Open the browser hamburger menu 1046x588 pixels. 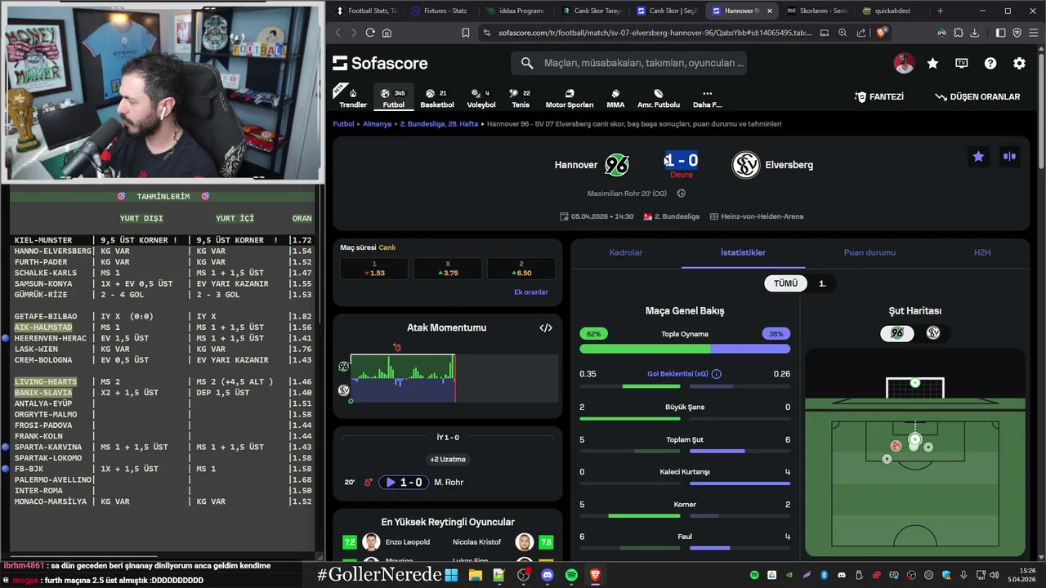coord(1033,33)
